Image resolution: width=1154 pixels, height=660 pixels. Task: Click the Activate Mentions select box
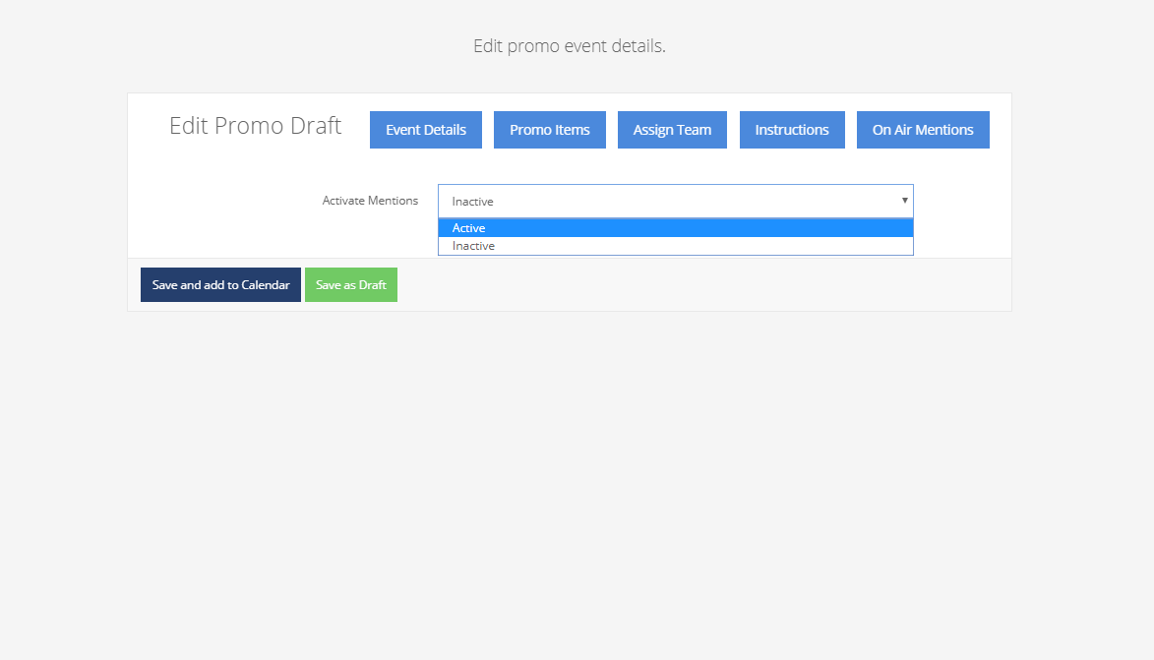[675, 201]
